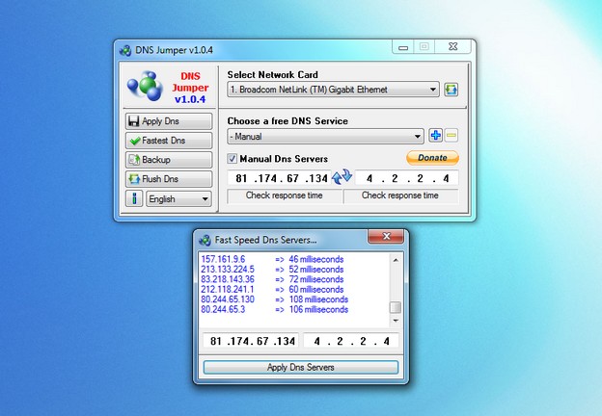Image resolution: width=602 pixels, height=416 pixels.
Task: Click the scroll up arrow in the results list
Action: (x=396, y=260)
